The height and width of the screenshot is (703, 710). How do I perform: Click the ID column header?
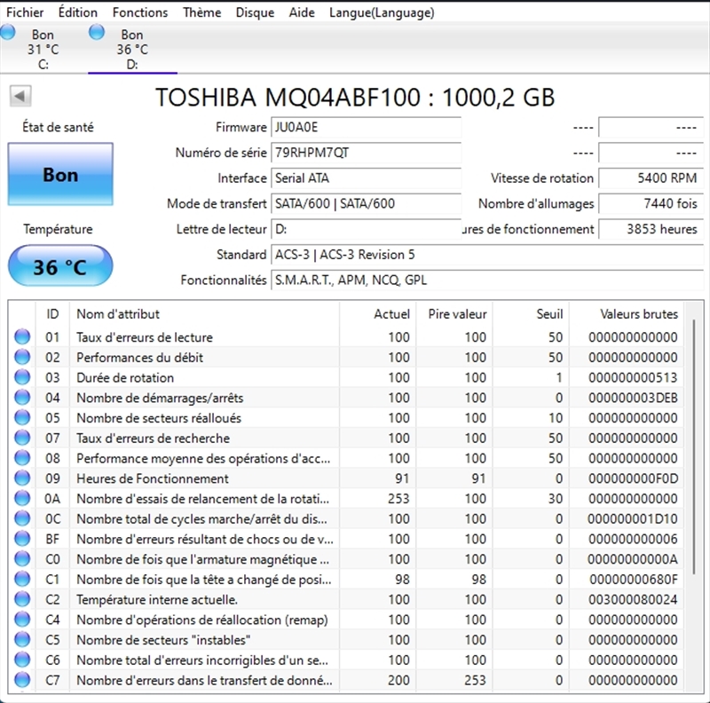coord(52,314)
